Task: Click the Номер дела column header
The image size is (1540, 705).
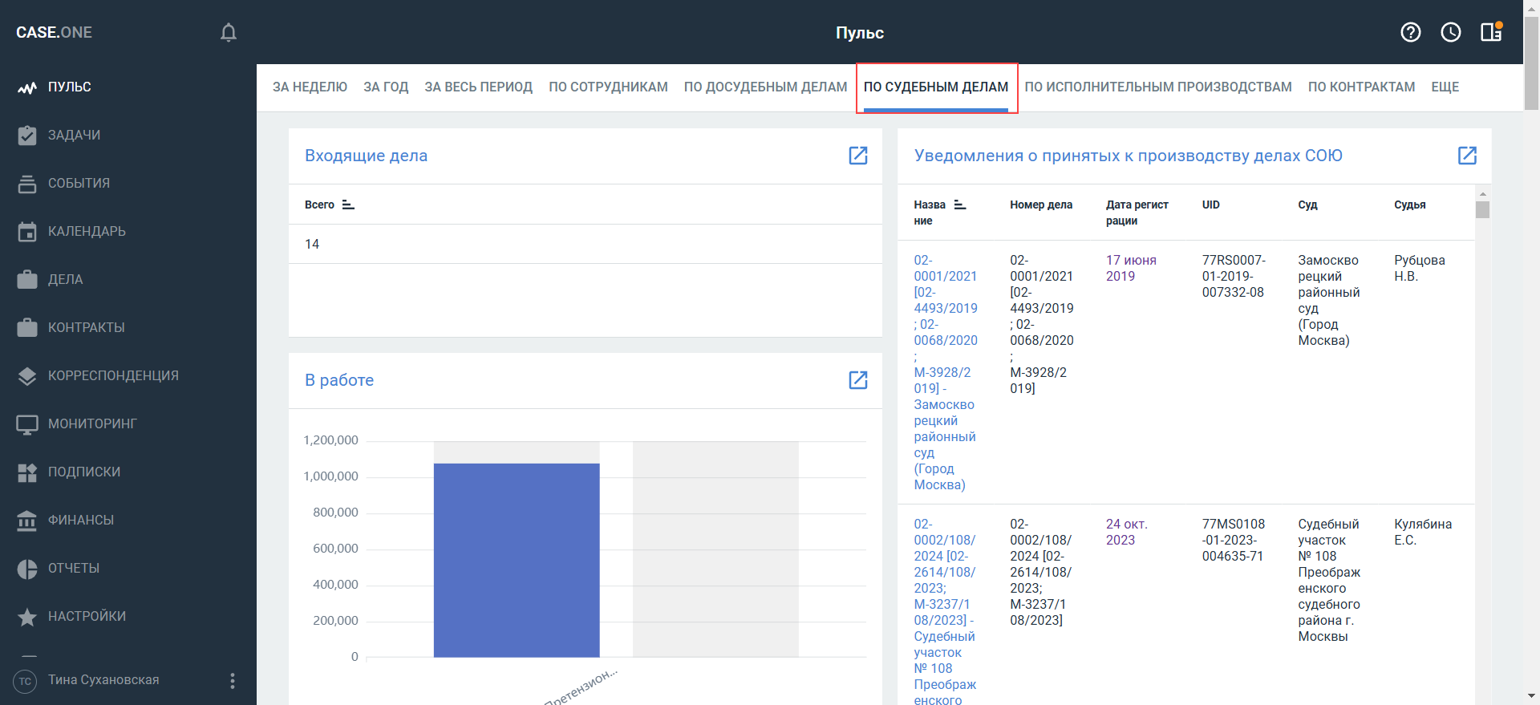Action: [x=1041, y=205]
